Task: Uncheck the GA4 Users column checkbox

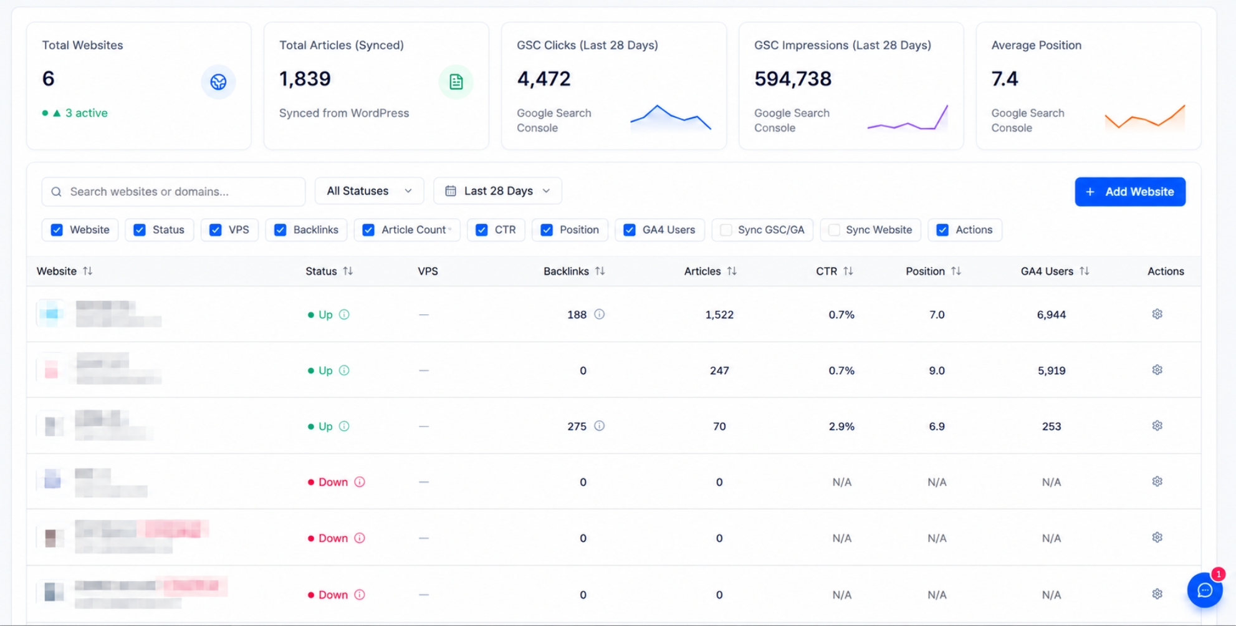Action: pyautogui.click(x=630, y=230)
